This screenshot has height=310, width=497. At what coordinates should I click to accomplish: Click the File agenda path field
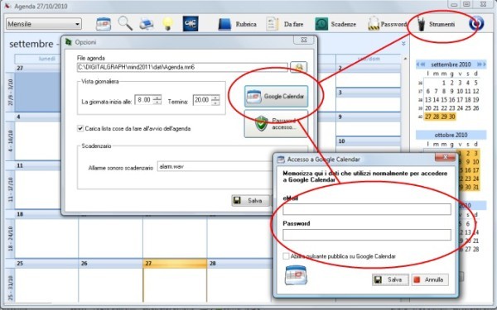182,68
